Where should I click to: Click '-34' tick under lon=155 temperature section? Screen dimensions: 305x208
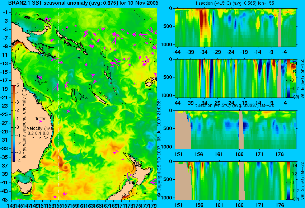click(x=203, y=52)
